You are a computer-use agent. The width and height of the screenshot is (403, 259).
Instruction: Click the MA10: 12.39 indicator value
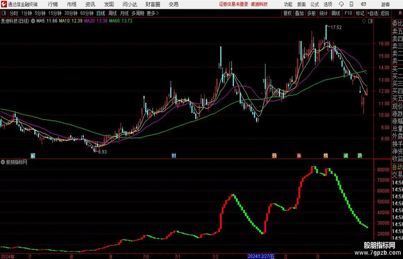tap(71, 21)
